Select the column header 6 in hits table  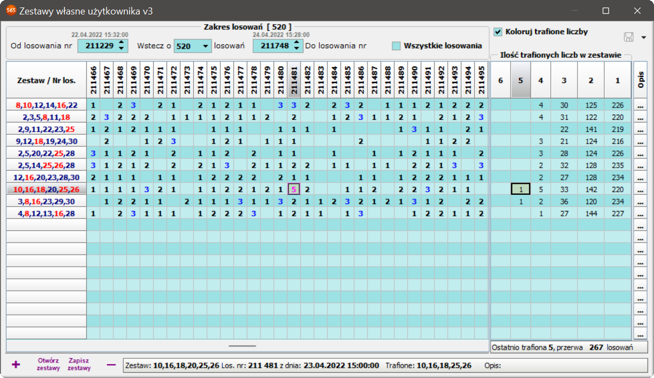point(501,80)
